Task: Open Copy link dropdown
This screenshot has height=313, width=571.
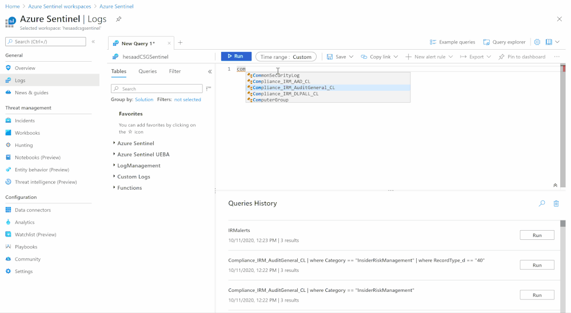Action: pyautogui.click(x=380, y=57)
